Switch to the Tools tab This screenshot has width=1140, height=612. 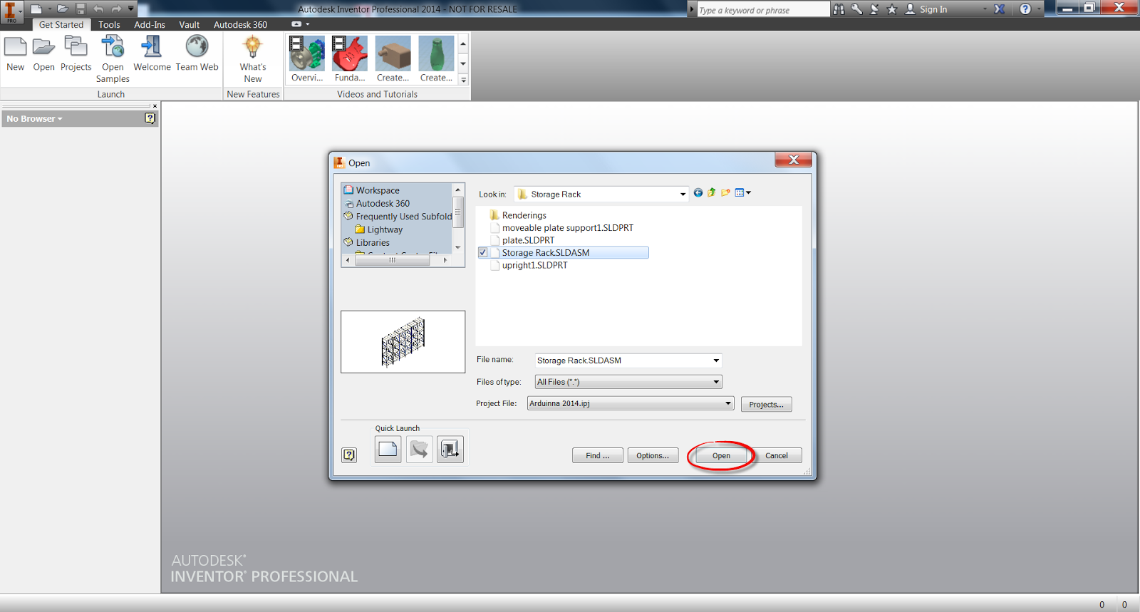[x=109, y=24]
